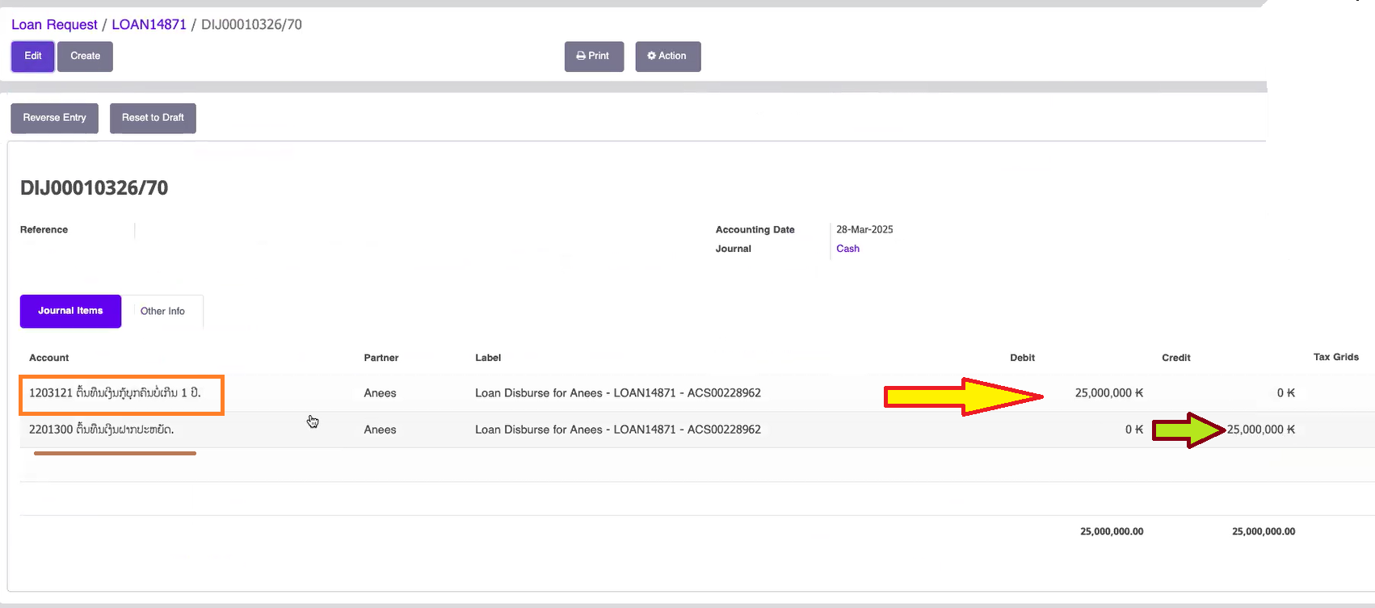This screenshot has height=608, width=1375.
Task: Click the Tax Grids column header
Action: click(1335, 357)
